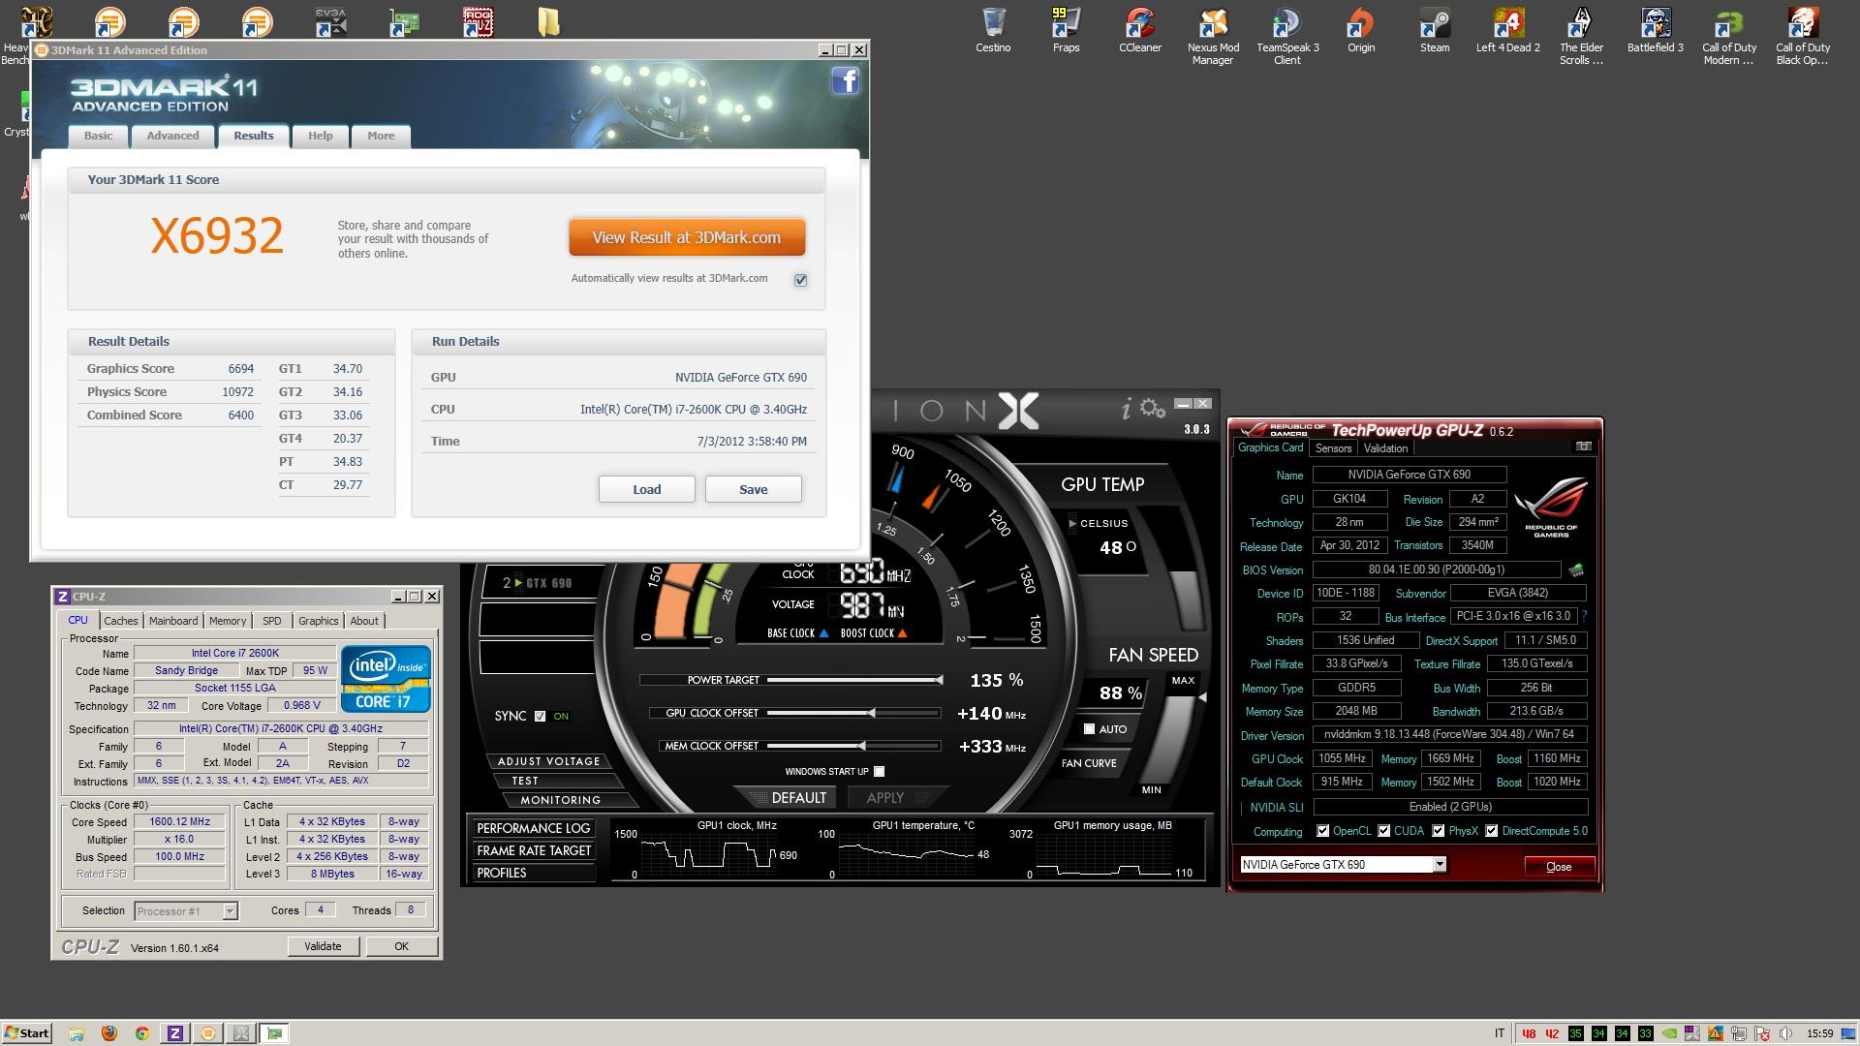Open the EVGA Precision desktop shortcut

tap(330, 21)
